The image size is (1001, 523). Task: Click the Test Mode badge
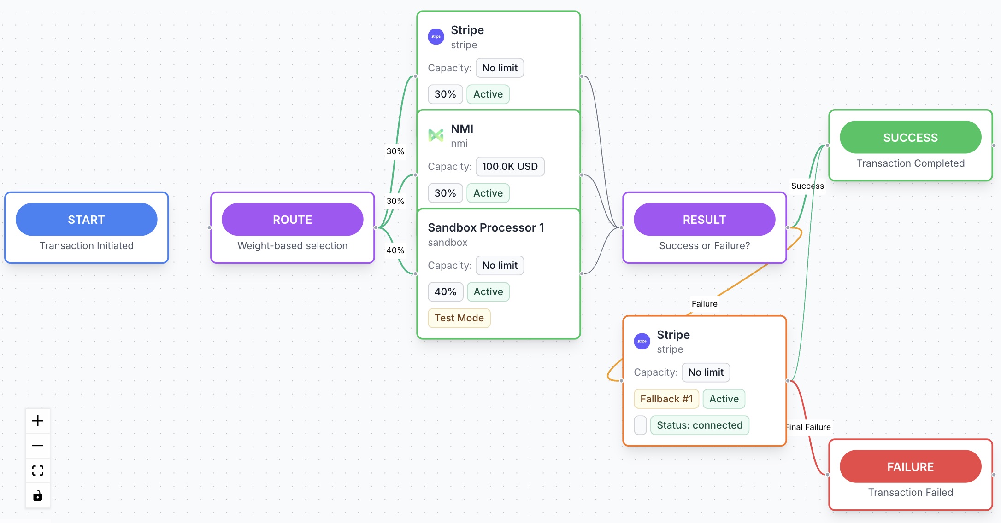[x=459, y=318]
